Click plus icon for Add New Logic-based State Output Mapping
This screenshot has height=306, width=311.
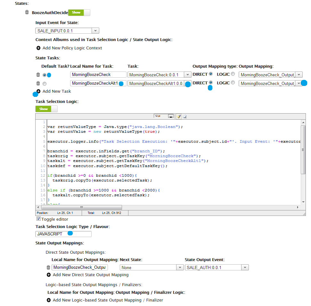tap(49, 300)
